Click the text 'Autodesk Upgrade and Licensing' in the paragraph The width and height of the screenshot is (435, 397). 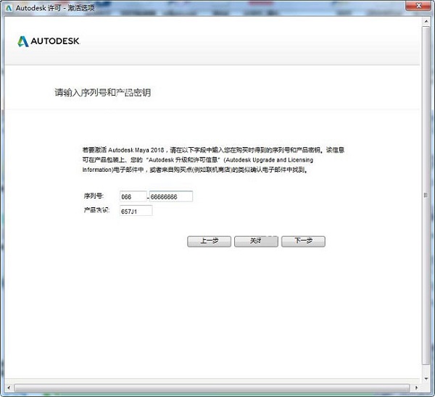[x=270, y=160]
